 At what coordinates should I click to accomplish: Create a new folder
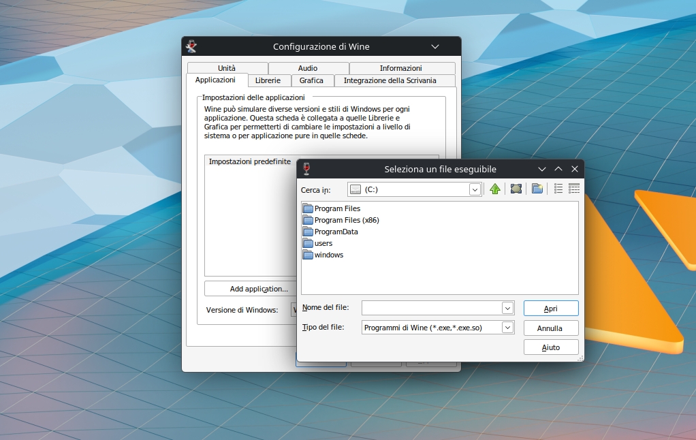pyautogui.click(x=537, y=189)
